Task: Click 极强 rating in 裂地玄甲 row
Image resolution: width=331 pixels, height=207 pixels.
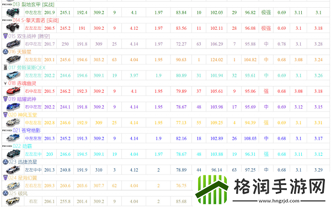Action: pos(266,13)
